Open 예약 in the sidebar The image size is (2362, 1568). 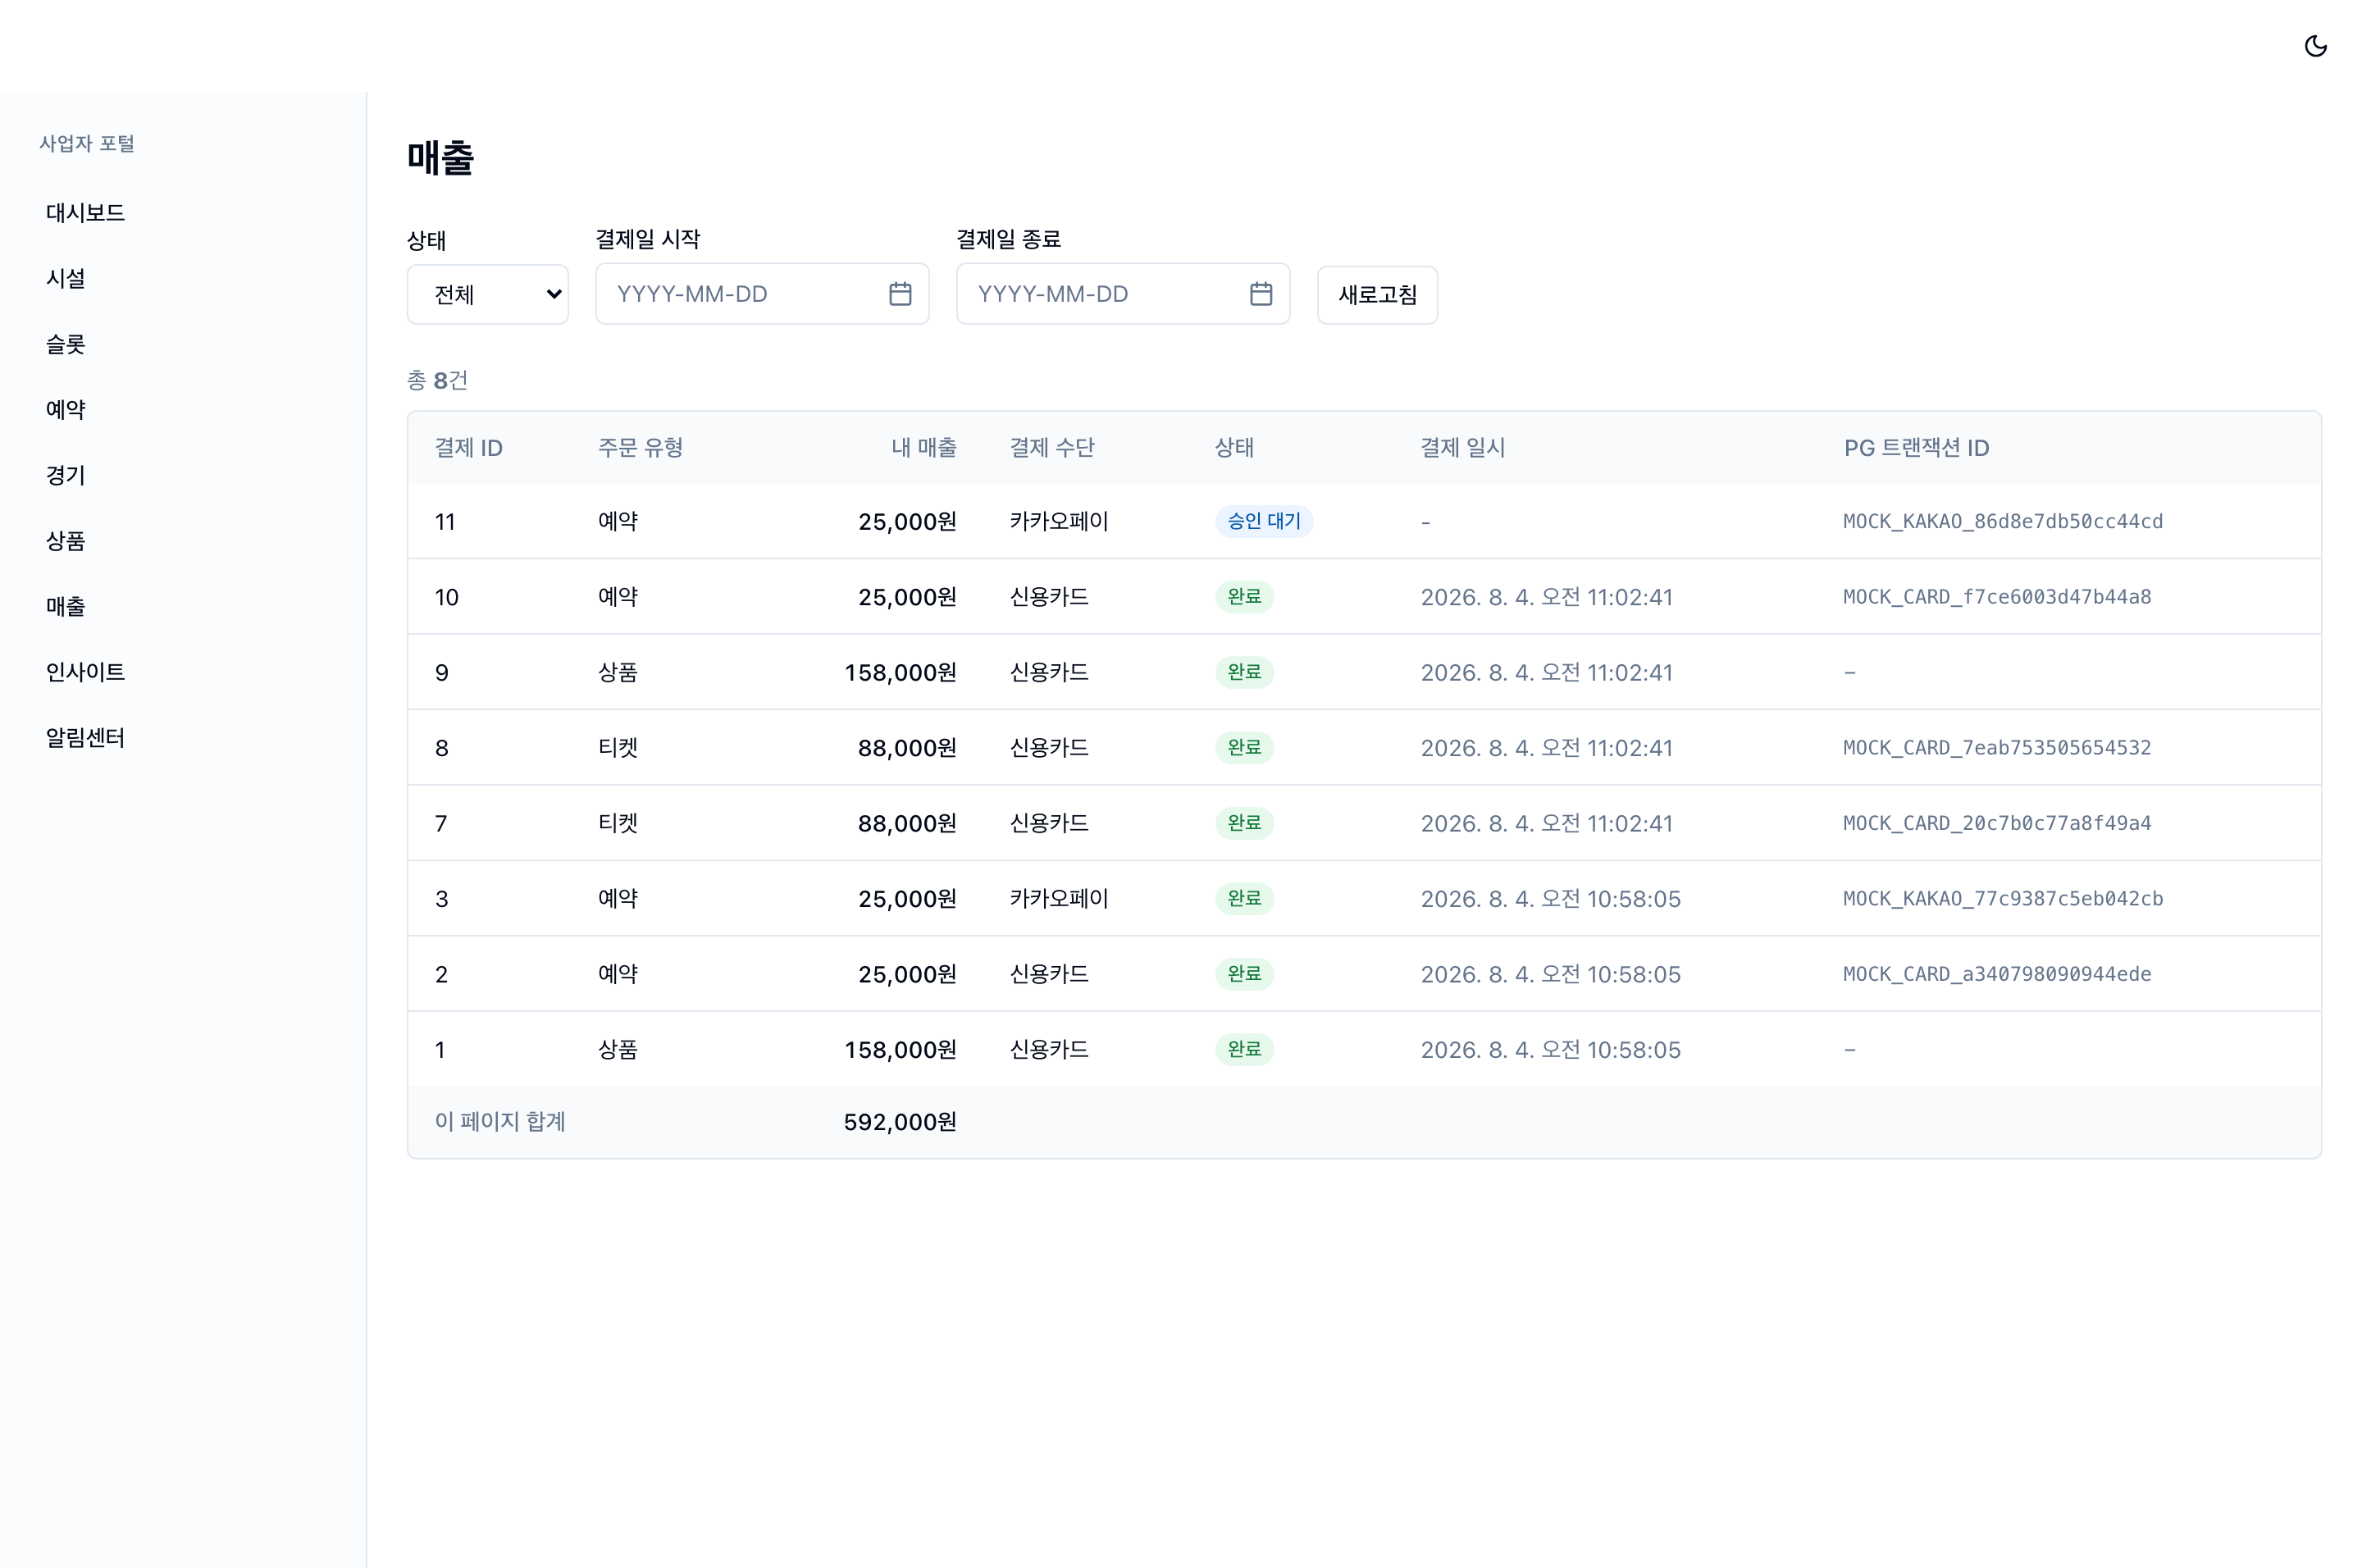(66, 410)
